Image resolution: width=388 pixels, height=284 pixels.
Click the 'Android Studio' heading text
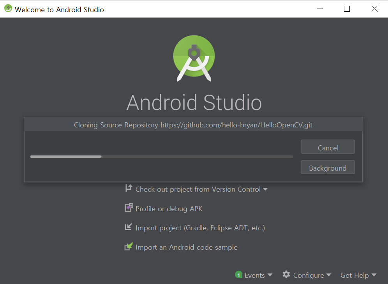pyautogui.click(x=194, y=103)
